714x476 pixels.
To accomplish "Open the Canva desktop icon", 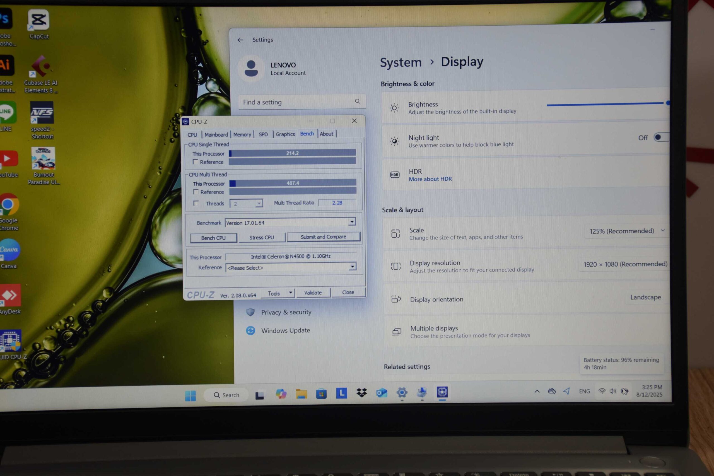I will [x=9, y=254].
